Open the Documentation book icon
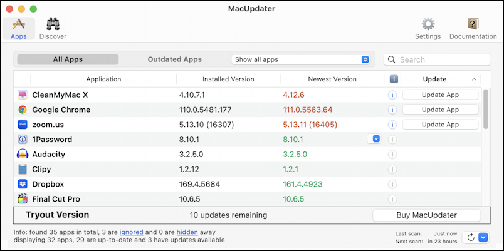Screen dimensions: 504x251 click(473, 24)
